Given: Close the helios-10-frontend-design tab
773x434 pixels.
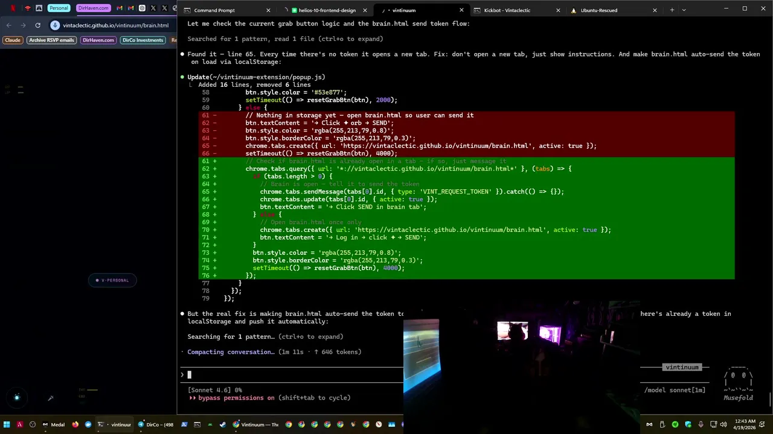Looking at the screenshot, I should pos(365,10).
